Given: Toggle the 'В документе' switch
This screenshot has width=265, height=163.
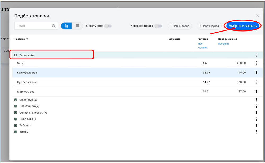Looking at the screenshot, I should 108,26.
